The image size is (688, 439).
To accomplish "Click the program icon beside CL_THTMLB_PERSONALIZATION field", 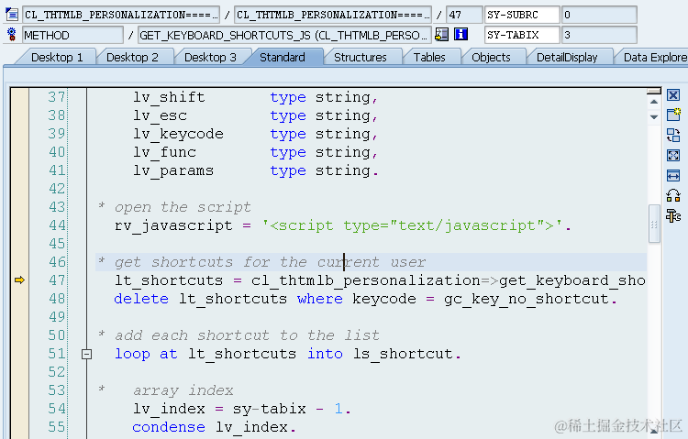I will coord(12,15).
